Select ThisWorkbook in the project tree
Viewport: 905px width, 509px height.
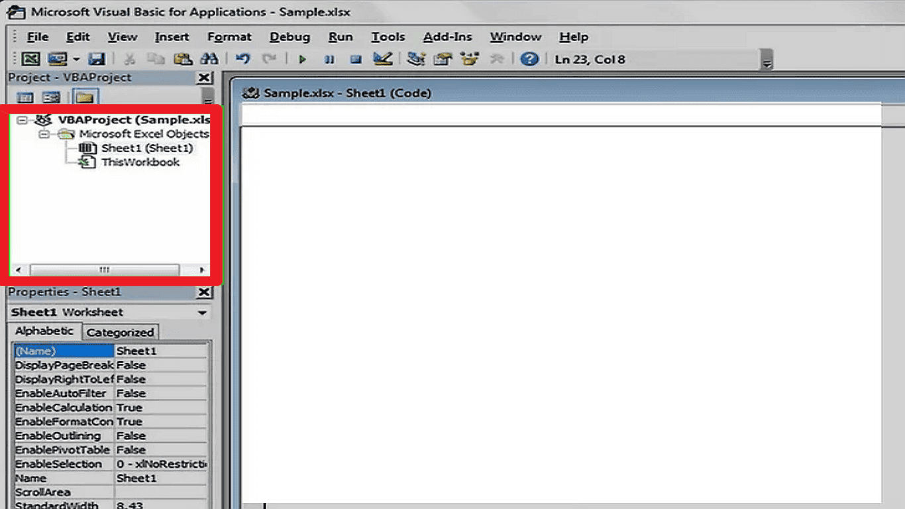(140, 162)
